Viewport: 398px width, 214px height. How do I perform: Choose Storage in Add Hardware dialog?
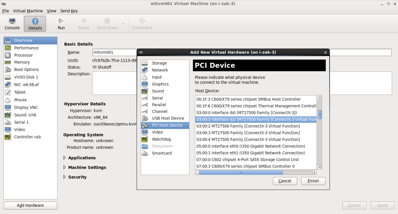point(165,63)
